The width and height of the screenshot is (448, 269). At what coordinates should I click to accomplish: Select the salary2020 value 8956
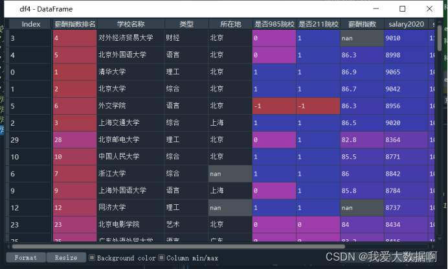click(406, 106)
